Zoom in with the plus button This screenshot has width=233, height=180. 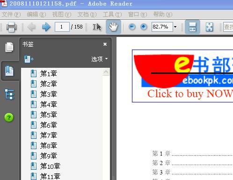pyautogui.click(x=144, y=27)
